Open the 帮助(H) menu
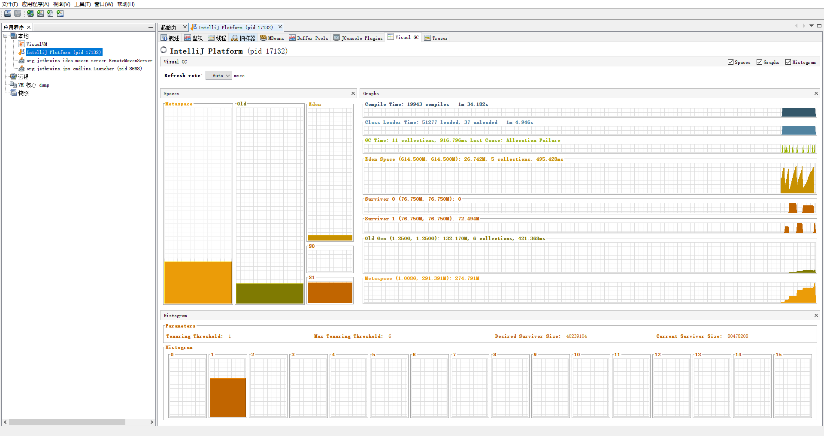 (126, 4)
